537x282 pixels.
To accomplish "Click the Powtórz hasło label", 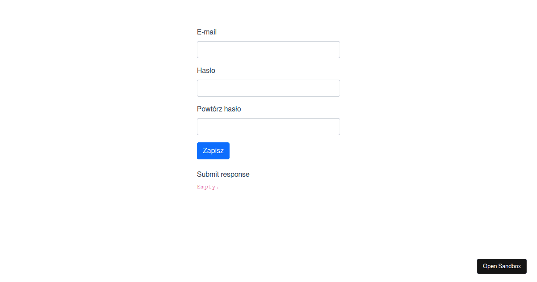I will pos(219,109).
